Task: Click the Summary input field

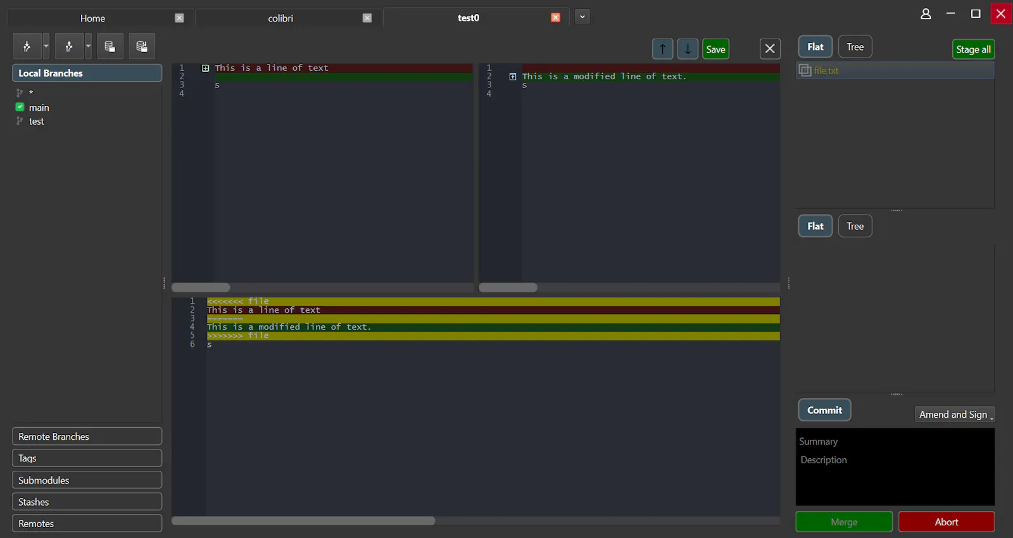Action: [895, 441]
